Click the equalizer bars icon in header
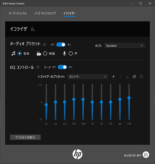Viewport: 155px width, 164px height. tap(33, 29)
